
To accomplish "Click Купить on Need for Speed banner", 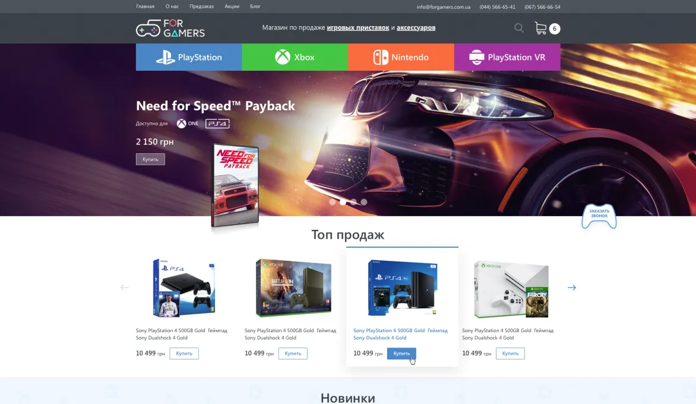I will [x=150, y=159].
